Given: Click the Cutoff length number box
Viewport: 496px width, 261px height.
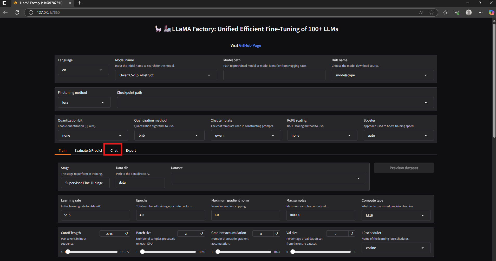Looking at the screenshot, I should 111,233.
